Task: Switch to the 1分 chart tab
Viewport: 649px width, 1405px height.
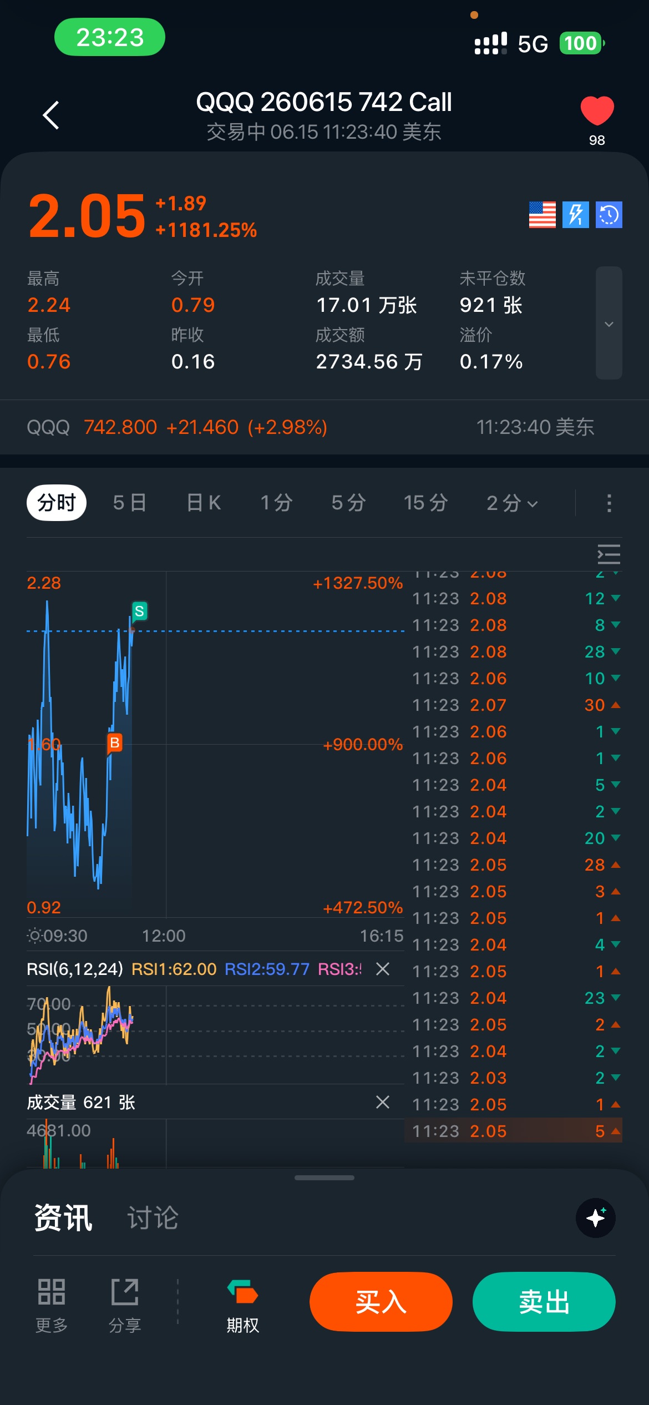Action: point(276,503)
